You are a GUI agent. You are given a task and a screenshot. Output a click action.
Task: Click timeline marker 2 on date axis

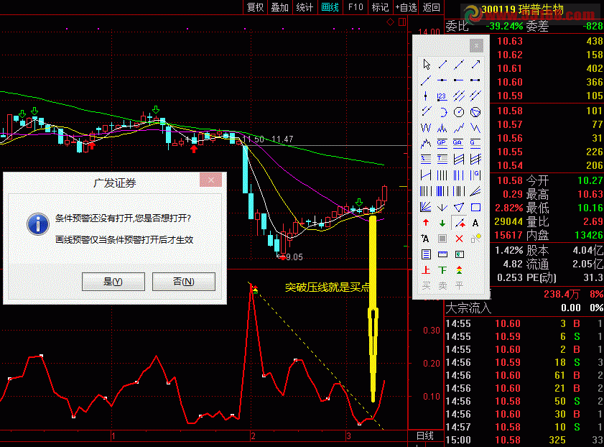pyautogui.click(x=253, y=436)
